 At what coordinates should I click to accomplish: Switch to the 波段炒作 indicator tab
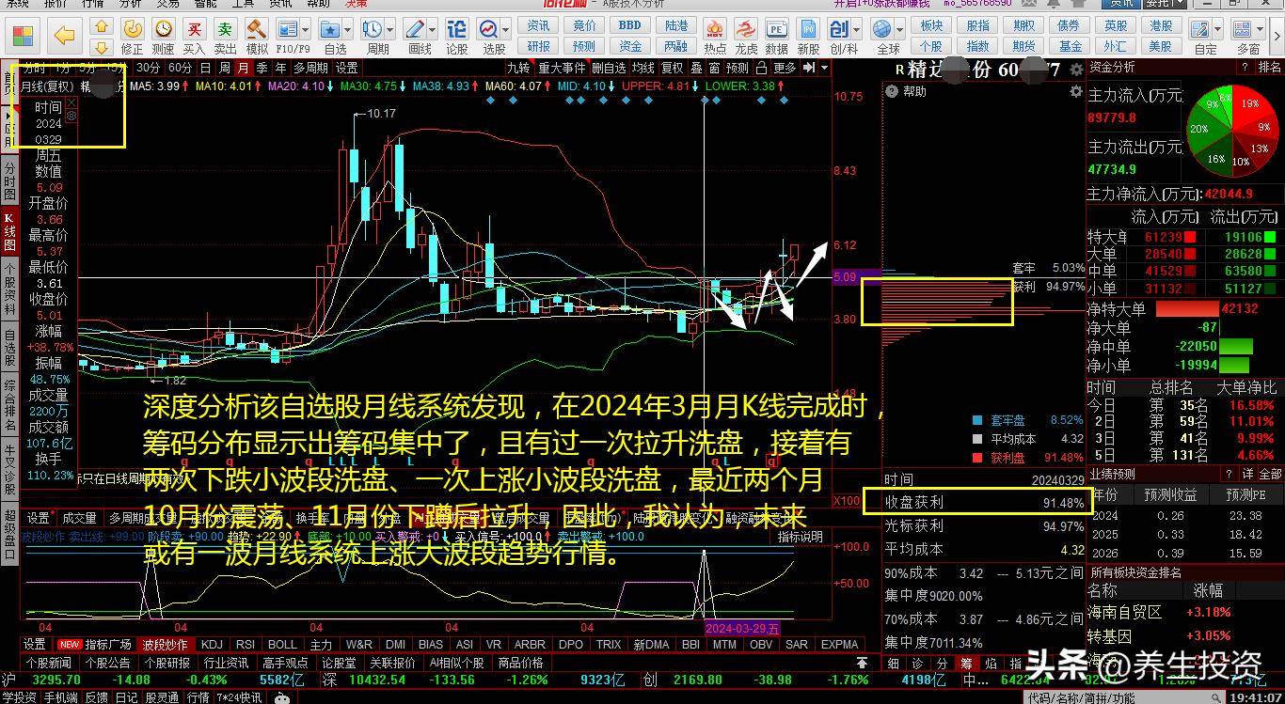point(165,645)
